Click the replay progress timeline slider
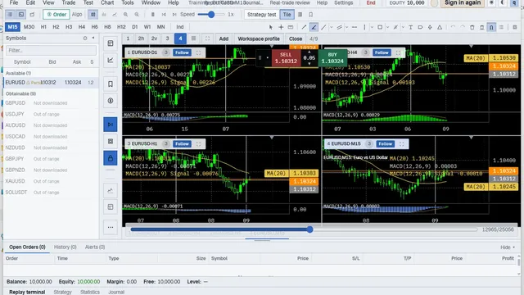This screenshot has width=524, height=295. pos(304,229)
